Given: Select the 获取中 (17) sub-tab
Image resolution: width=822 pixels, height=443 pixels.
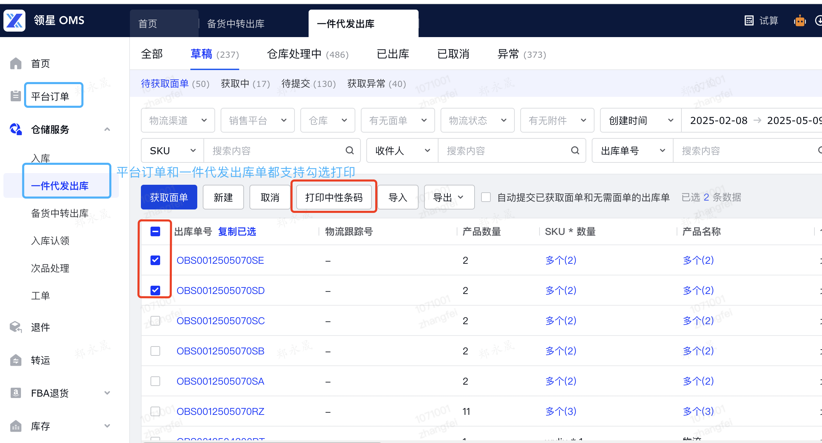Looking at the screenshot, I should coord(245,83).
